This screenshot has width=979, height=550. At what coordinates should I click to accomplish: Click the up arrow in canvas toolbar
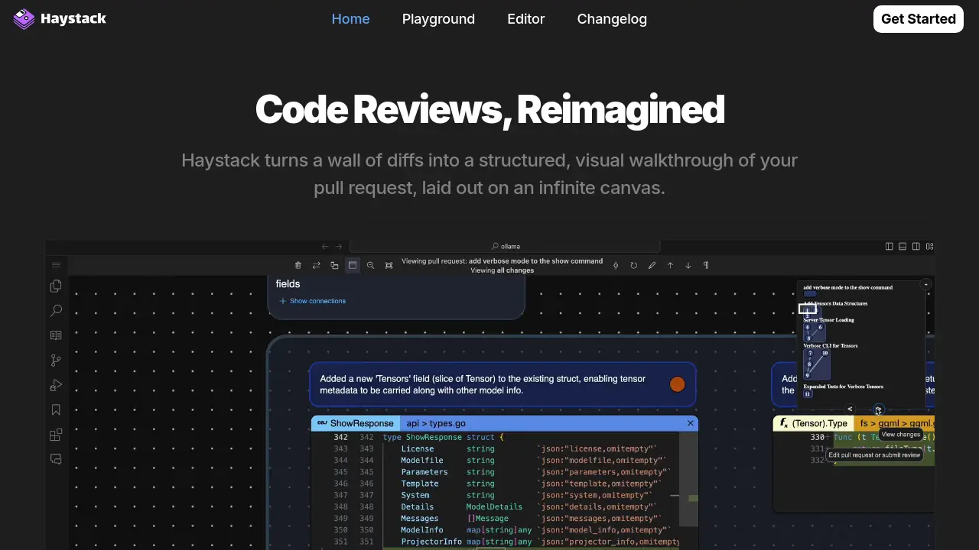pos(670,265)
